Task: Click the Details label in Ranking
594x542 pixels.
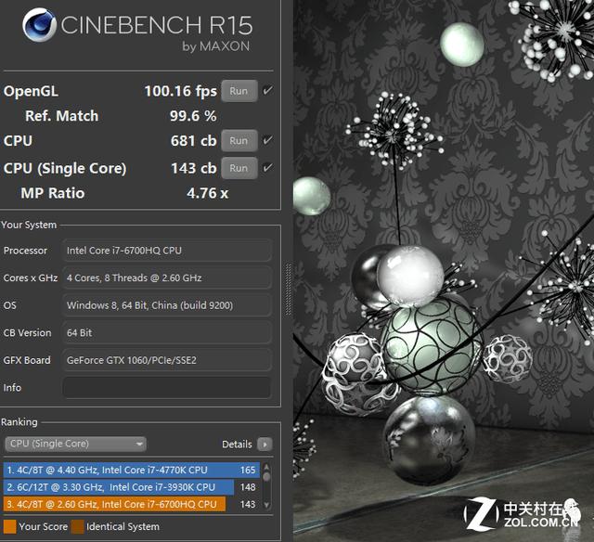Action: click(237, 445)
